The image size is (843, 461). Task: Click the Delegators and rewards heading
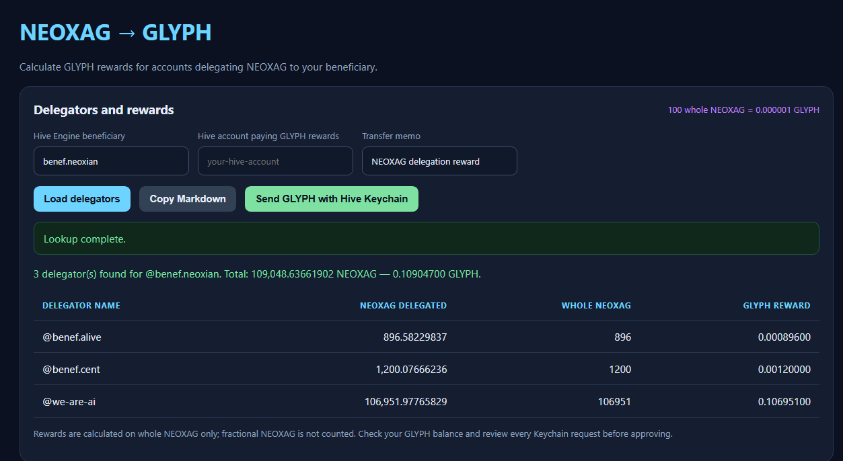(x=104, y=110)
